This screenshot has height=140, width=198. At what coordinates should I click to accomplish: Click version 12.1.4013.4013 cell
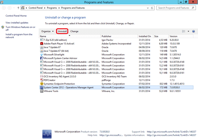pyautogui.click(x=177, y=84)
